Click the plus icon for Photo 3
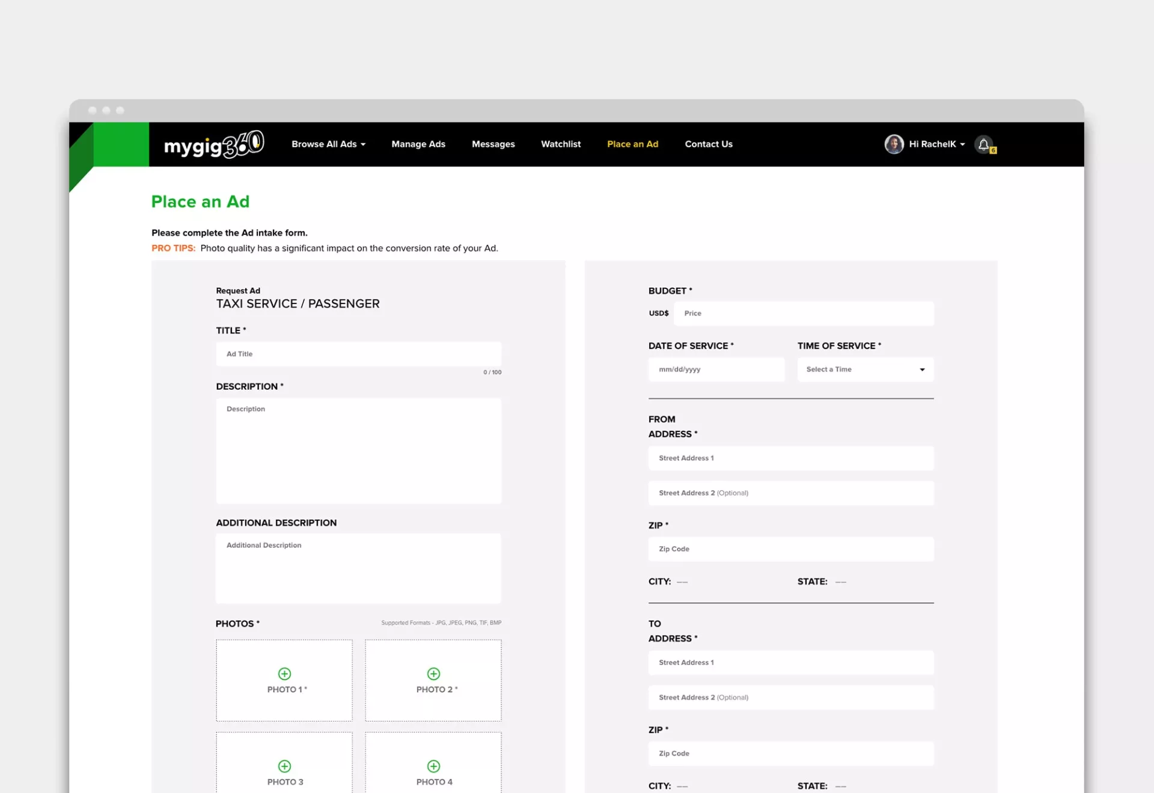This screenshot has height=793, width=1154. pyautogui.click(x=284, y=766)
